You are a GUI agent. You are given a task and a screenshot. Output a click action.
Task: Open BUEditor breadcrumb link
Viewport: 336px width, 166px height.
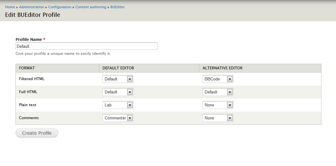click(x=117, y=7)
